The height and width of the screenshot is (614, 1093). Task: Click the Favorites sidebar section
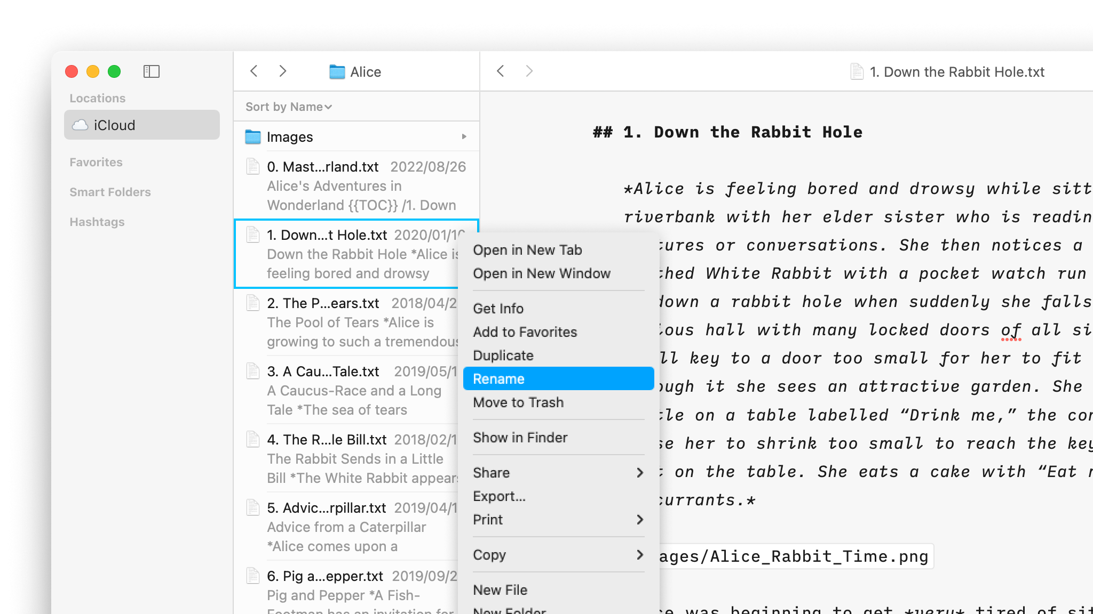coord(96,162)
